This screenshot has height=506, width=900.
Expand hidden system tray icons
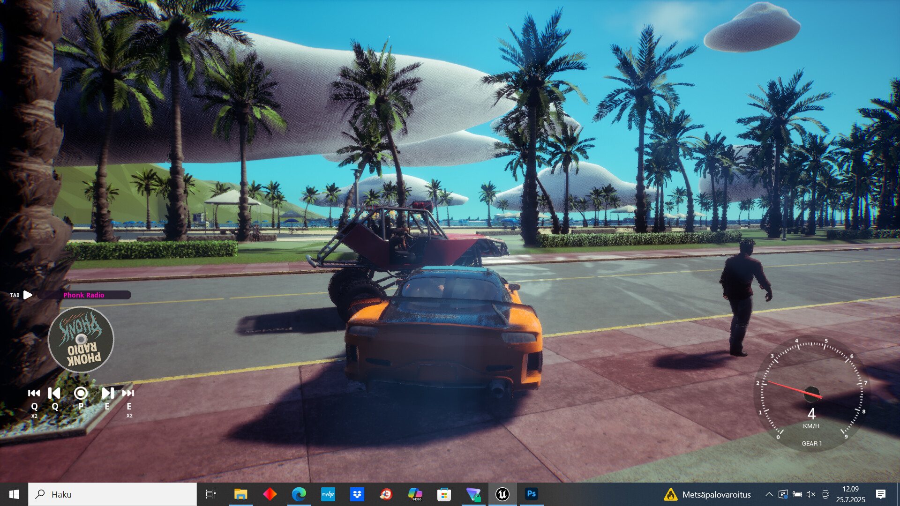[769, 494]
